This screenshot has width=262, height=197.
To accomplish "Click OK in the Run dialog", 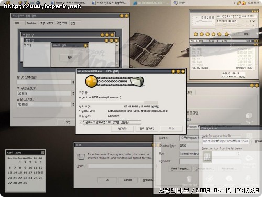I will (x=107, y=180).
